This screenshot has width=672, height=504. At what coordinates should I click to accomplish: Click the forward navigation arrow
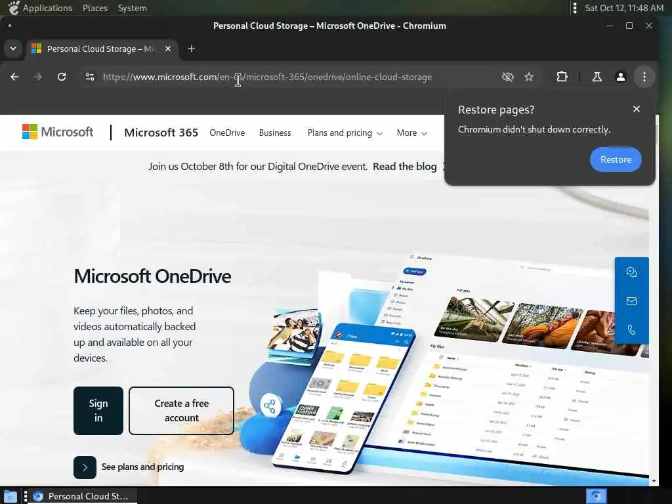click(38, 77)
